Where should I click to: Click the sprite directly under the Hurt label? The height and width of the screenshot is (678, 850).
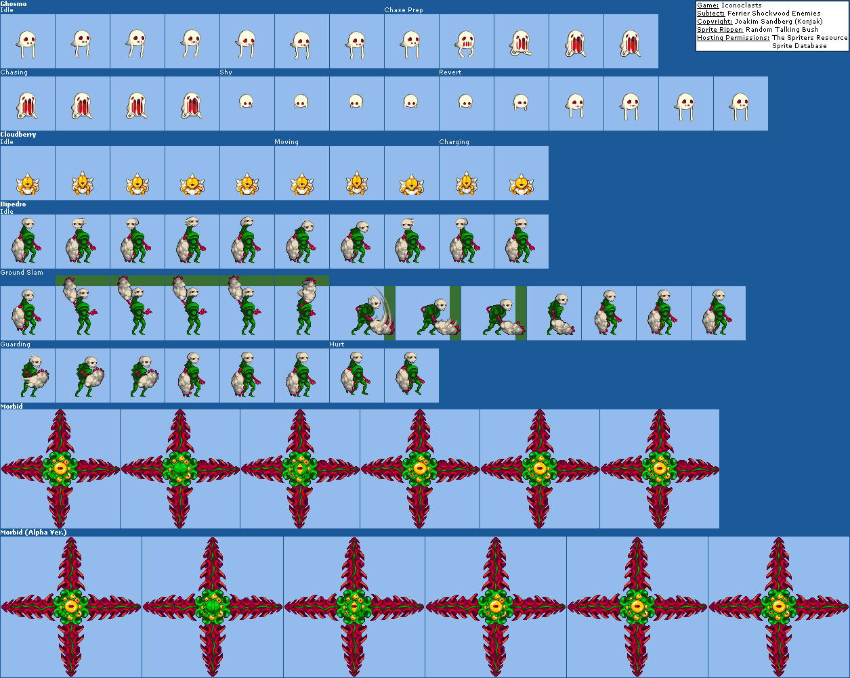[x=356, y=376]
